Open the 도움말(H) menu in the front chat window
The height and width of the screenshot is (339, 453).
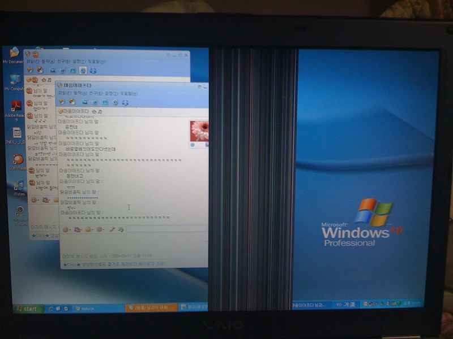tap(129, 93)
